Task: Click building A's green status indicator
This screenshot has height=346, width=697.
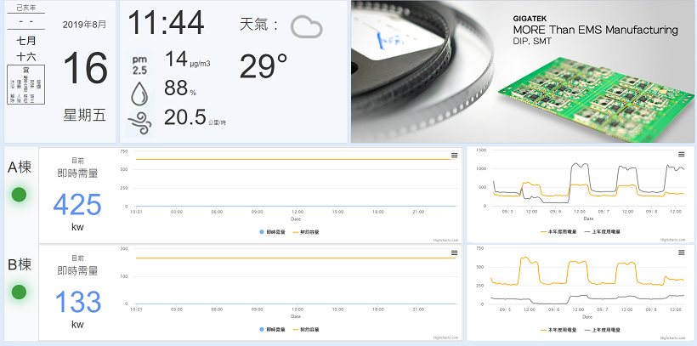Action: [19, 195]
